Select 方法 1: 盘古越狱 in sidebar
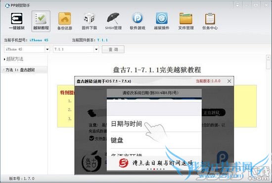The height and width of the screenshot is (183, 272). (24, 70)
